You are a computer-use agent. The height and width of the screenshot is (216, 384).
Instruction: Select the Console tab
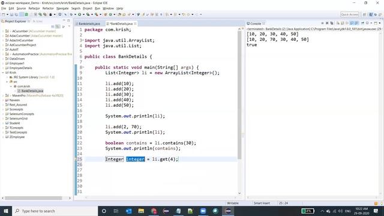(x=256, y=23)
